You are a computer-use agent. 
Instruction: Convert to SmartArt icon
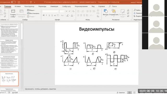98,16
